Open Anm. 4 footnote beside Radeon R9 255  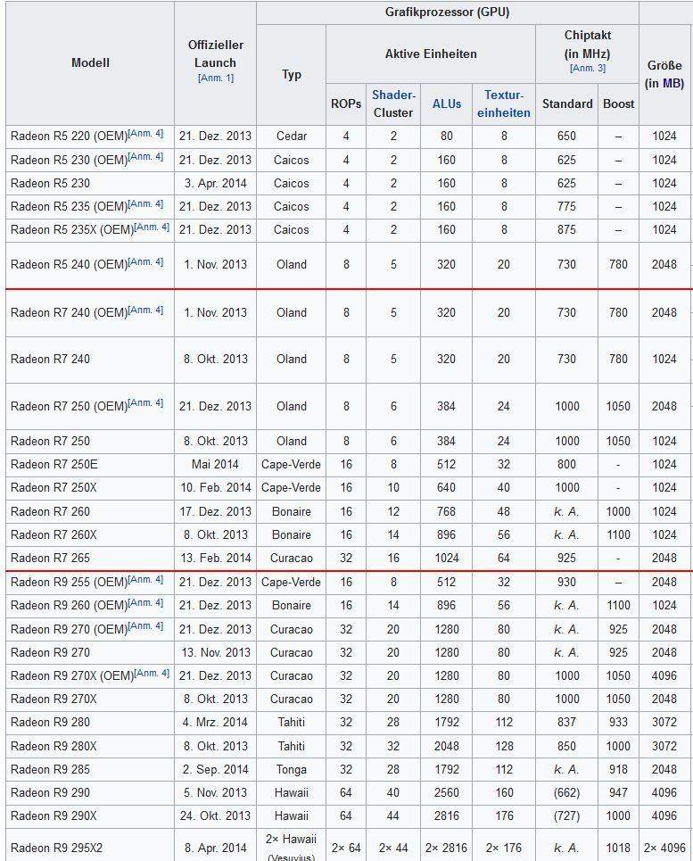tap(146, 580)
